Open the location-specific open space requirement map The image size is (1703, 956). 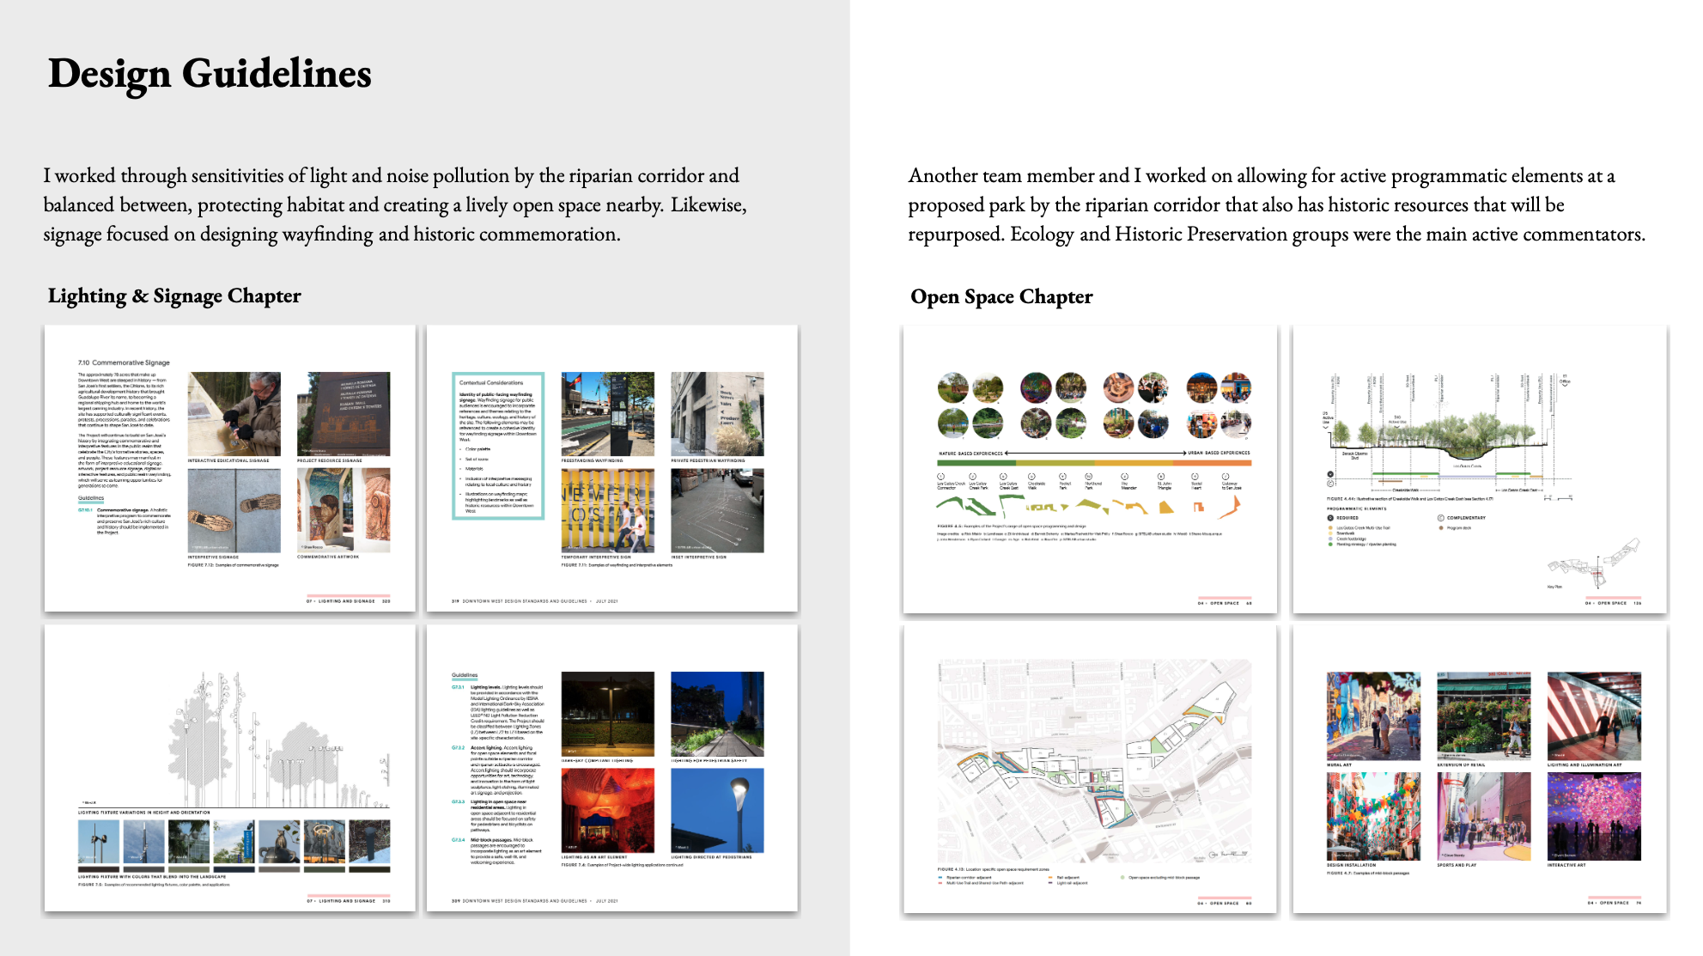point(1093,761)
